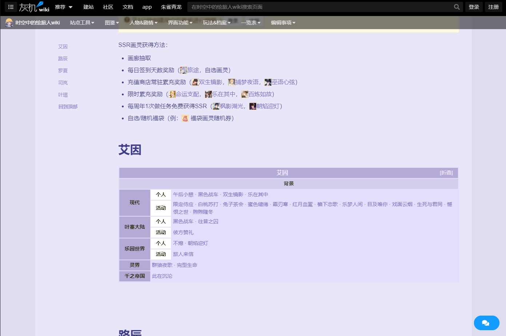Open the 推荐 dropdown menu

pos(60,7)
